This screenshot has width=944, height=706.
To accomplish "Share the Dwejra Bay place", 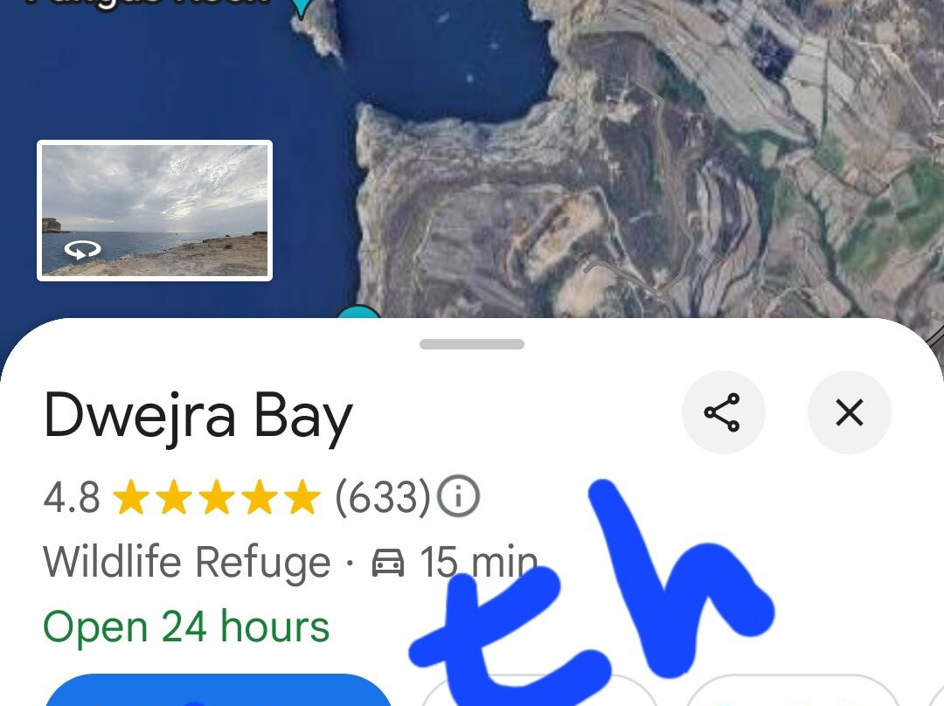I will (x=723, y=412).
